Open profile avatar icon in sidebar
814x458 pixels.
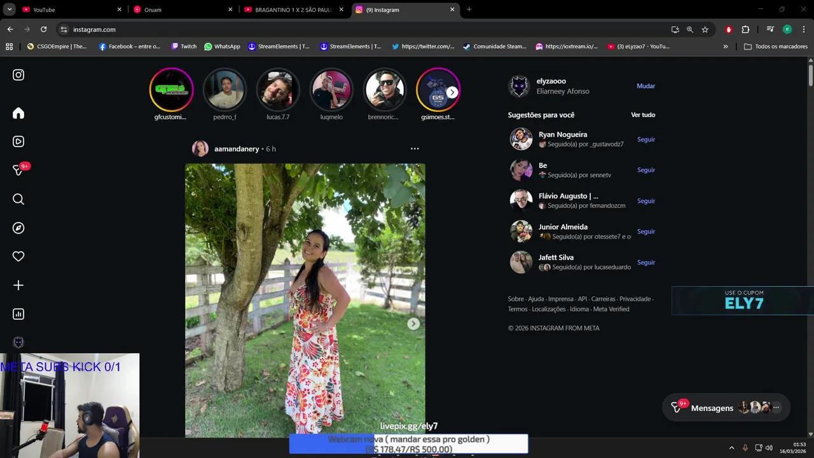tap(18, 343)
